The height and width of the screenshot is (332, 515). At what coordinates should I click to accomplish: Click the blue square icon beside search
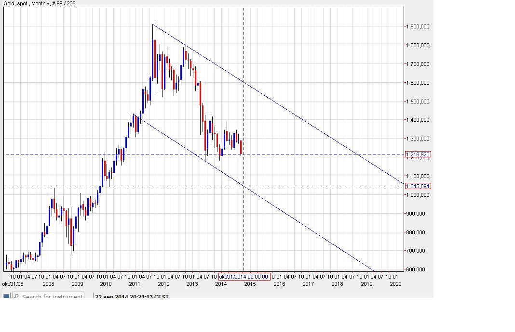6,296
